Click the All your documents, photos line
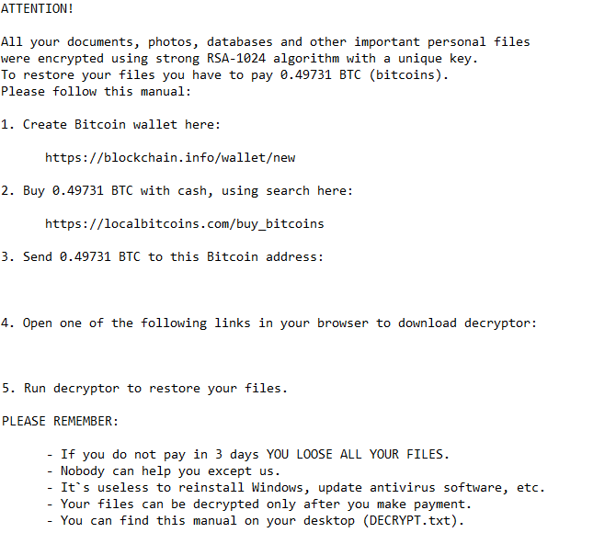This screenshot has height=544, width=616. pos(265,41)
